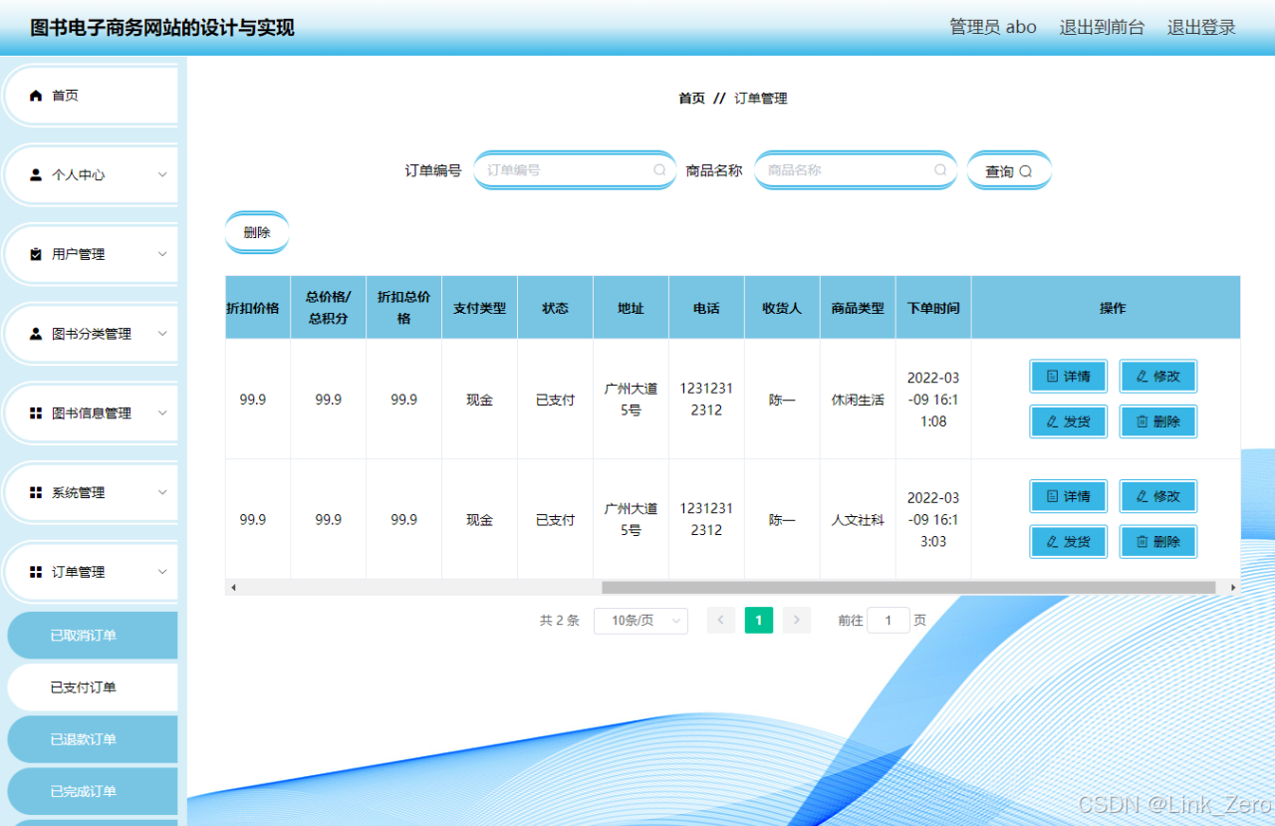Viewport: 1275px width, 826px height.
Task: Click the grid icon next to 图书信息管理
Action: 35,413
